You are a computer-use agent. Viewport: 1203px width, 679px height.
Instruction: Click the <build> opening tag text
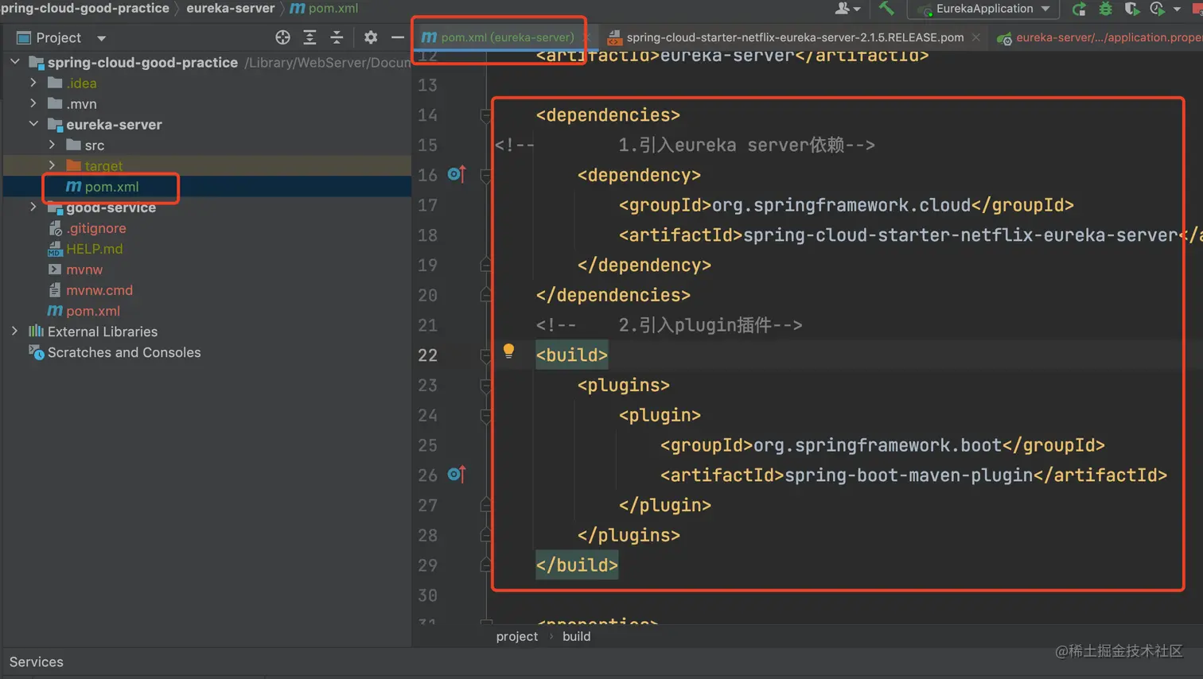(572, 355)
